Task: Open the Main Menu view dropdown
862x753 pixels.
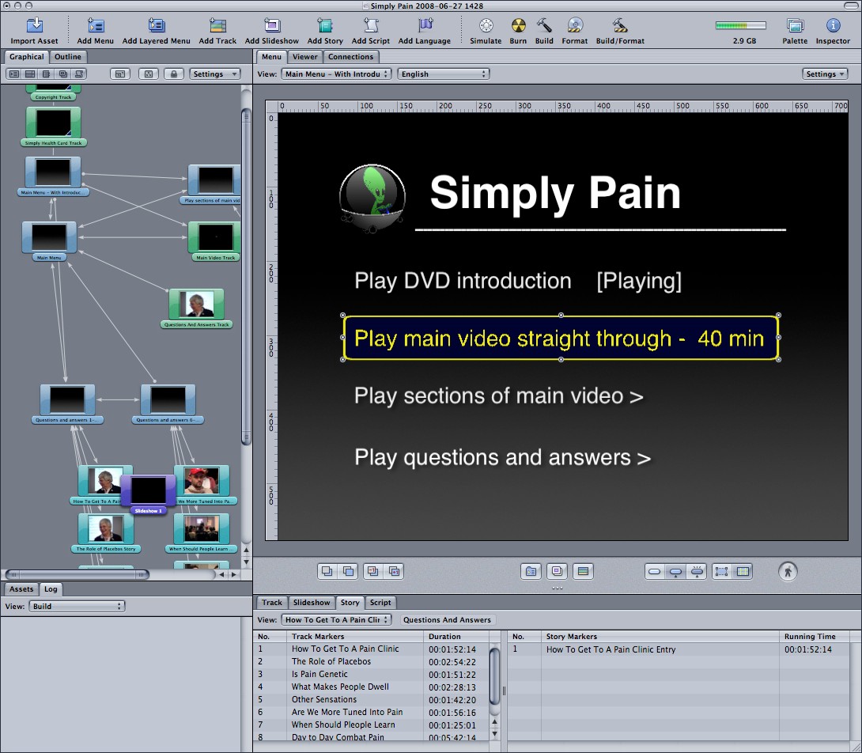Action: [x=337, y=74]
